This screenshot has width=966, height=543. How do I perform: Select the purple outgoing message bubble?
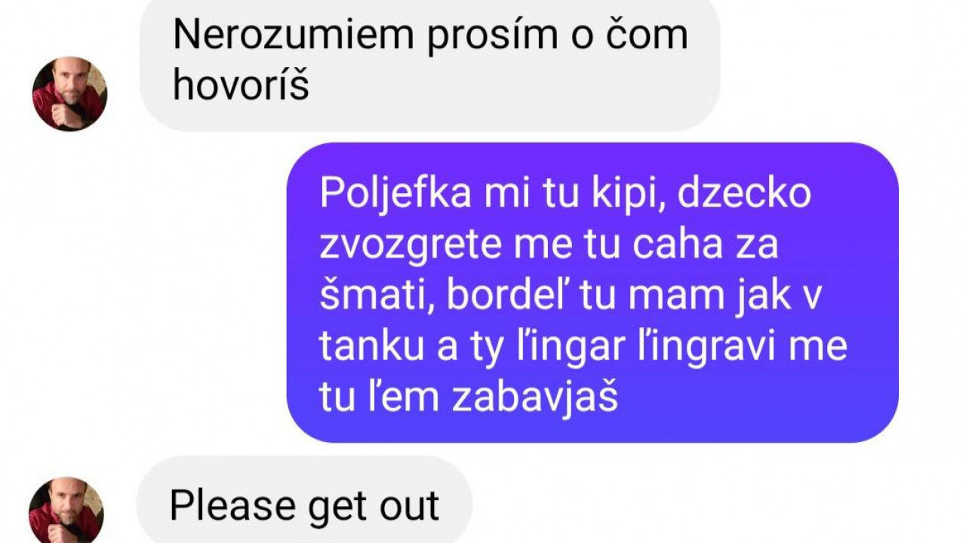tap(593, 292)
